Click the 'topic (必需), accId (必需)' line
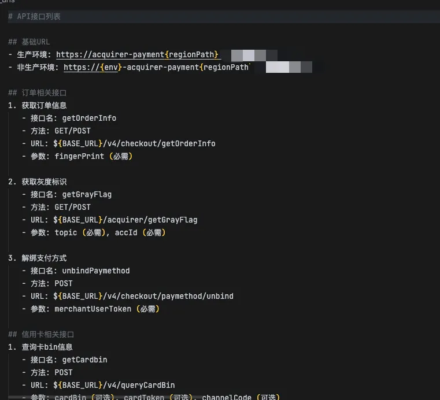Screen dimensions: 440x400 (94, 232)
